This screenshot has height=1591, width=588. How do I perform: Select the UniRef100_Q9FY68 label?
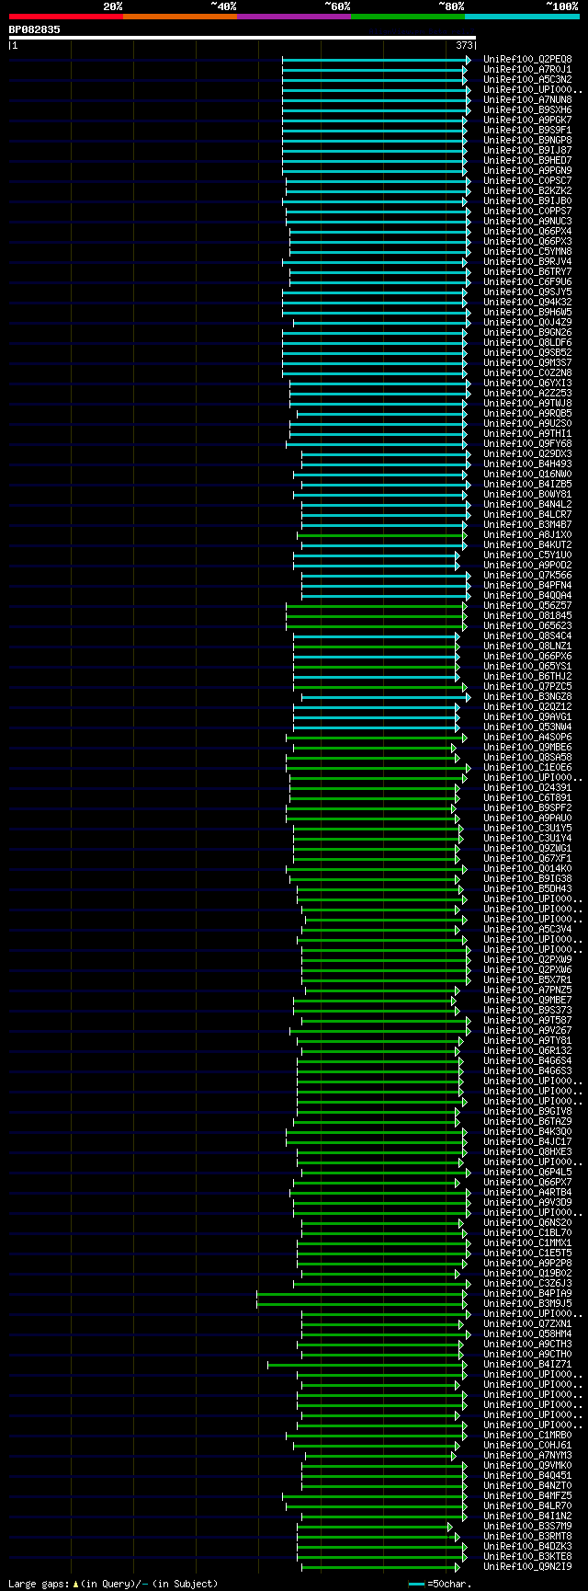click(x=527, y=444)
